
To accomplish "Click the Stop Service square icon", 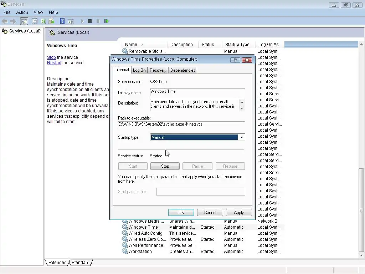I will (90, 21).
